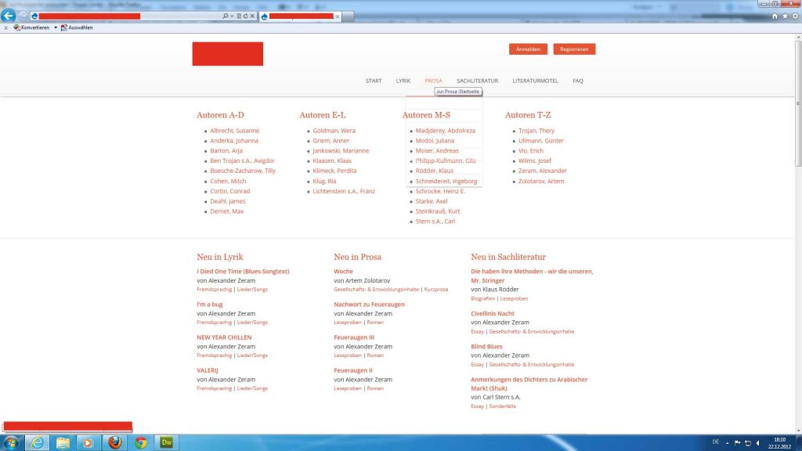The height and width of the screenshot is (451, 802).
Task: Open Dreamweaver from the taskbar
Action: pos(166,442)
